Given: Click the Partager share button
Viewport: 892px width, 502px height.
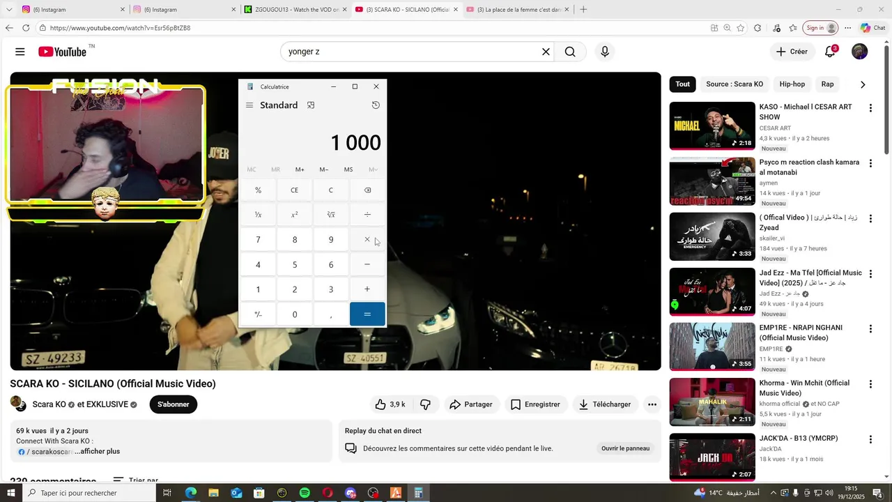Looking at the screenshot, I should [471, 404].
